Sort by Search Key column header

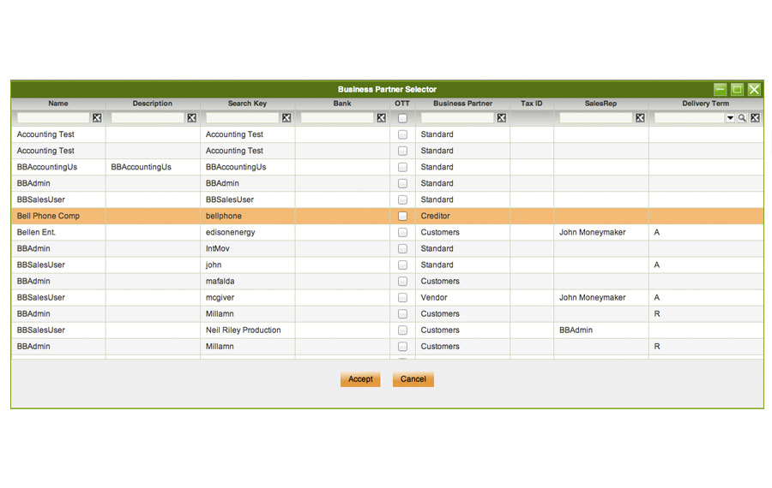coord(247,104)
